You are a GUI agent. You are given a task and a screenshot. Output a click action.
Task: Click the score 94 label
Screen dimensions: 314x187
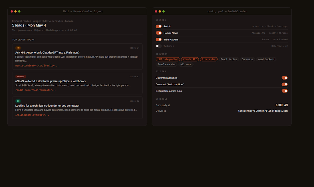click(134, 48)
